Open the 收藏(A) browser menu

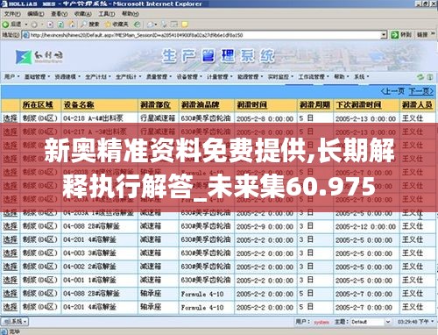tap(83, 14)
